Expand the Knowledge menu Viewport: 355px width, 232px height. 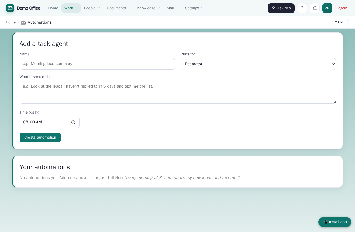pyautogui.click(x=149, y=8)
